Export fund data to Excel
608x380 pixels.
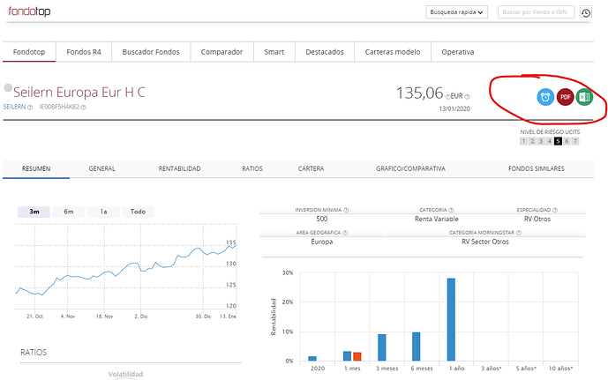point(584,97)
